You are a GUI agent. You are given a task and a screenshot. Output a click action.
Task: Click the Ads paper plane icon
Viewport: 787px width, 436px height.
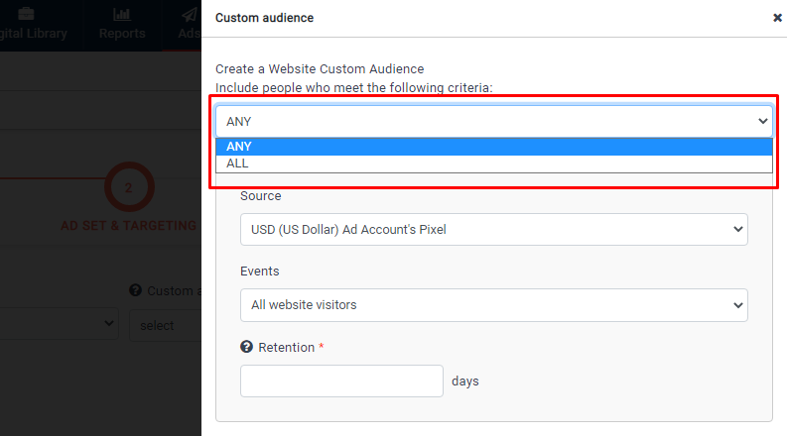click(x=189, y=14)
